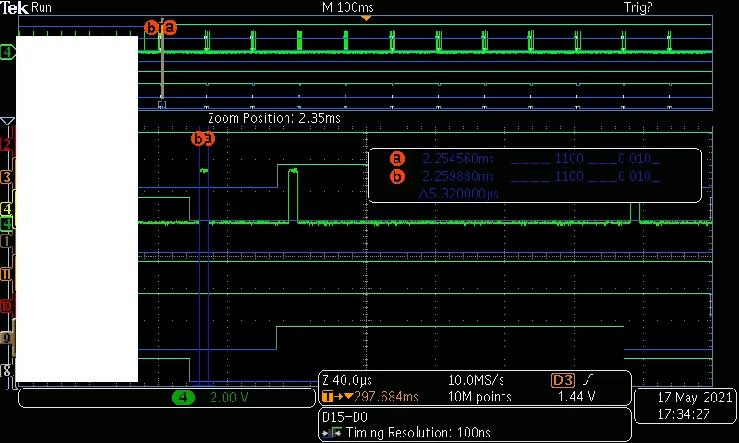Select the white digital channel 8 label
739x443 pixels.
[6, 370]
